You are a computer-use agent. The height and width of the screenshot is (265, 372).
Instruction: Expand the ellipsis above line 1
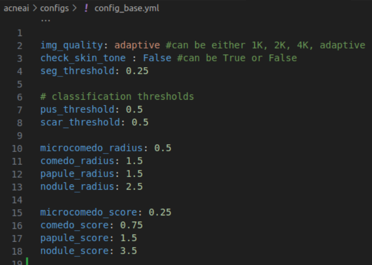(x=45, y=20)
